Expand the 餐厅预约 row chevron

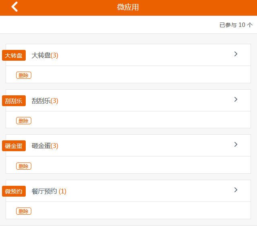[236, 190]
